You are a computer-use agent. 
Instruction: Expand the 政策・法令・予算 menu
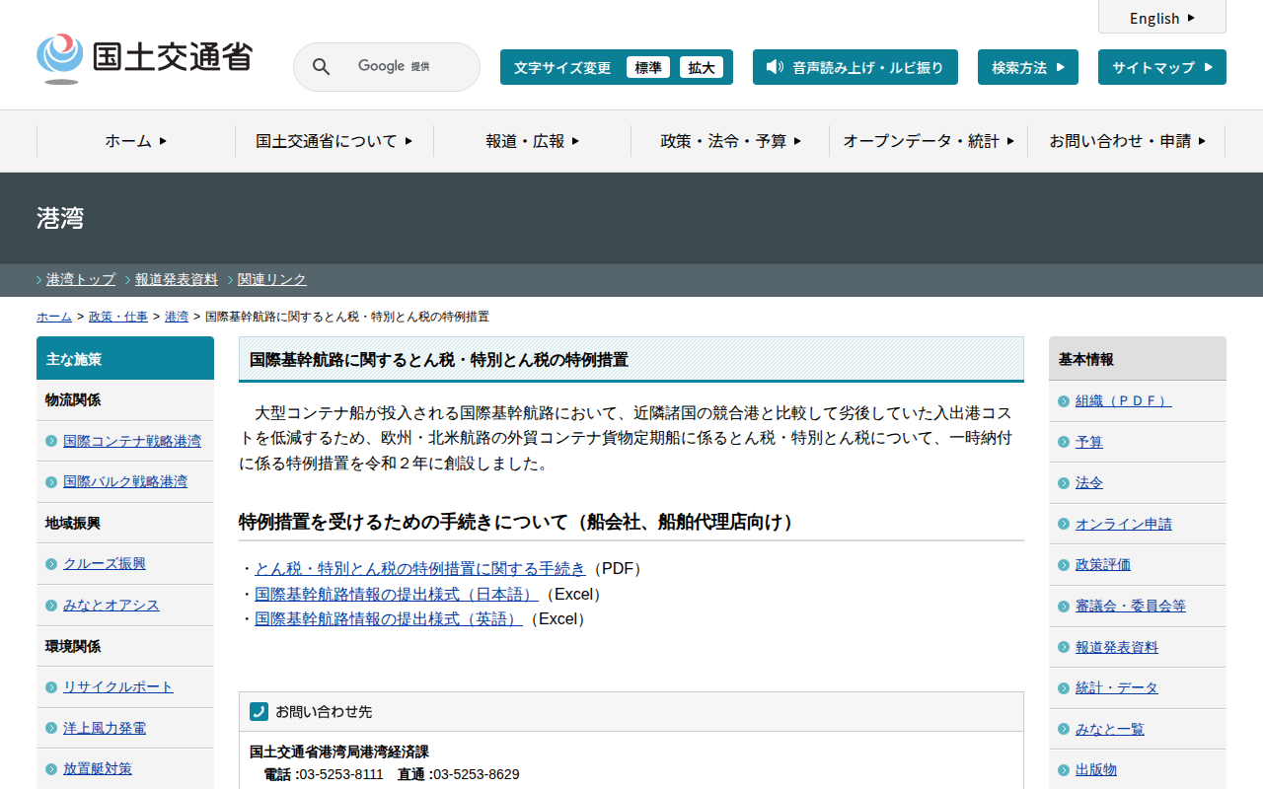point(730,141)
